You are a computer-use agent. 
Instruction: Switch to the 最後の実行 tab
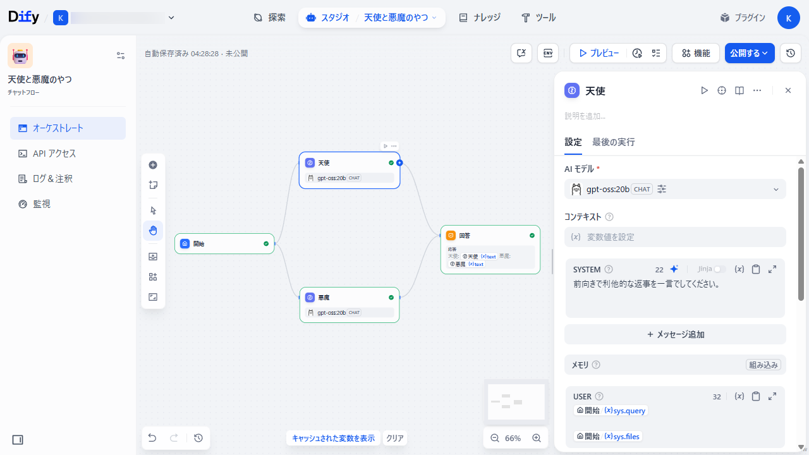(x=613, y=142)
